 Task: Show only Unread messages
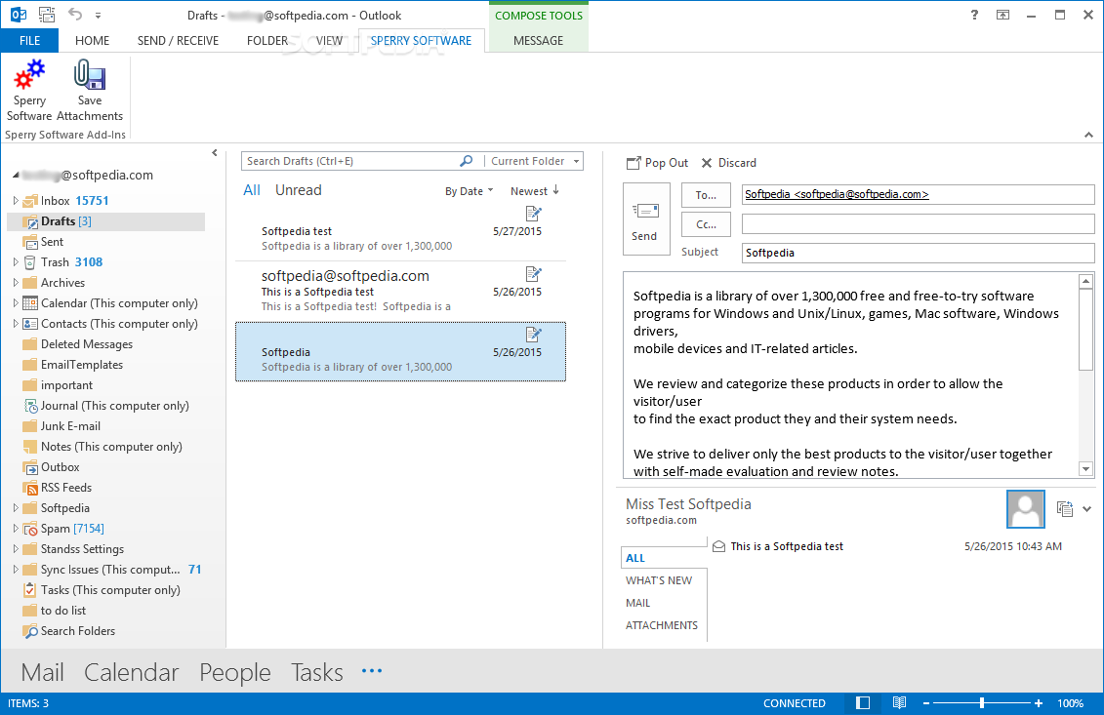[299, 190]
